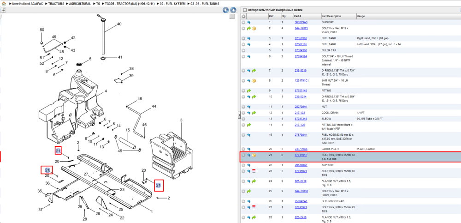Click the small square button at diagram top-right
This screenshot has height=223, width=461.
click(x=232, y=17)
